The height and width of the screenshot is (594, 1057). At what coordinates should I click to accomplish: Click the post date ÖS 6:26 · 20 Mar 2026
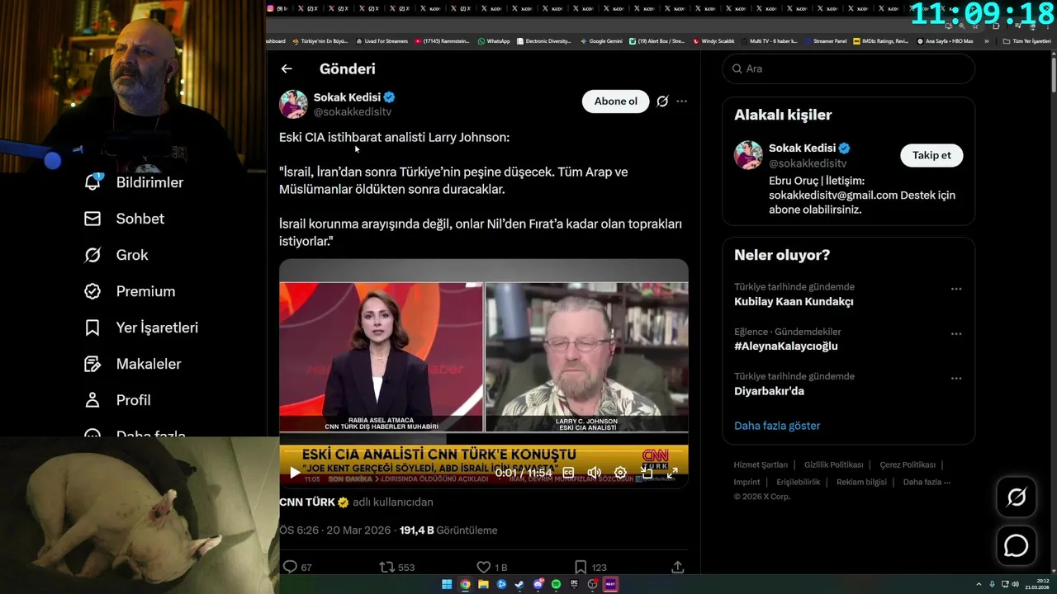coord(335,530)
